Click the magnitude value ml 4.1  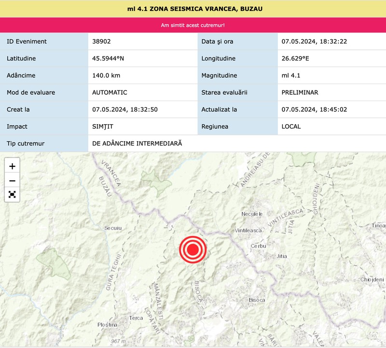coord(291,75)
